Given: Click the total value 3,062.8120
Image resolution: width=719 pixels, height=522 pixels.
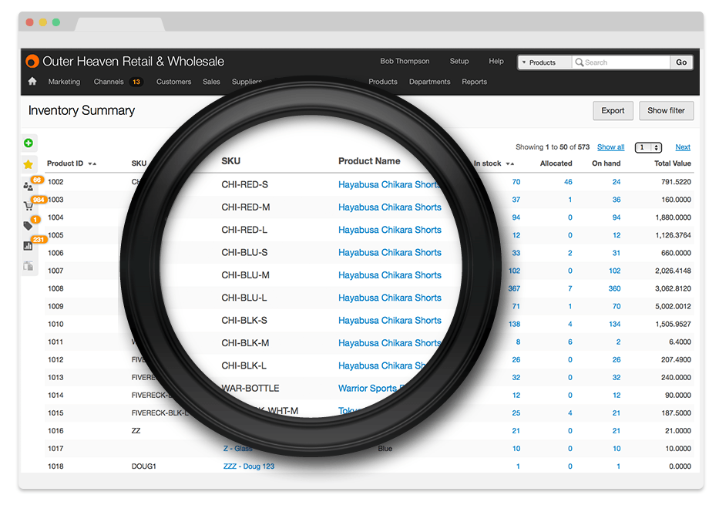Looking at the screenshot, I should click(673, 288).
